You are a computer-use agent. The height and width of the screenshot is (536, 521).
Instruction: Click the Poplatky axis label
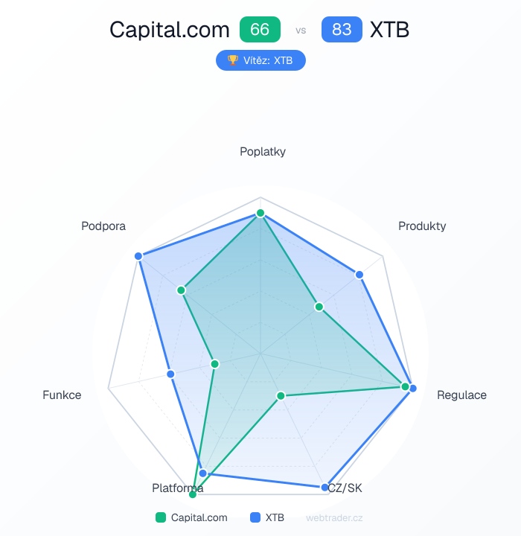pos(262,152)
